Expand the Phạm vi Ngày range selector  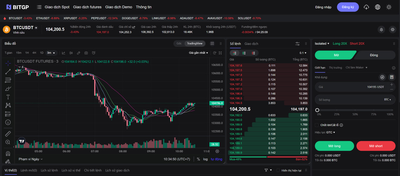pos(31,159)
